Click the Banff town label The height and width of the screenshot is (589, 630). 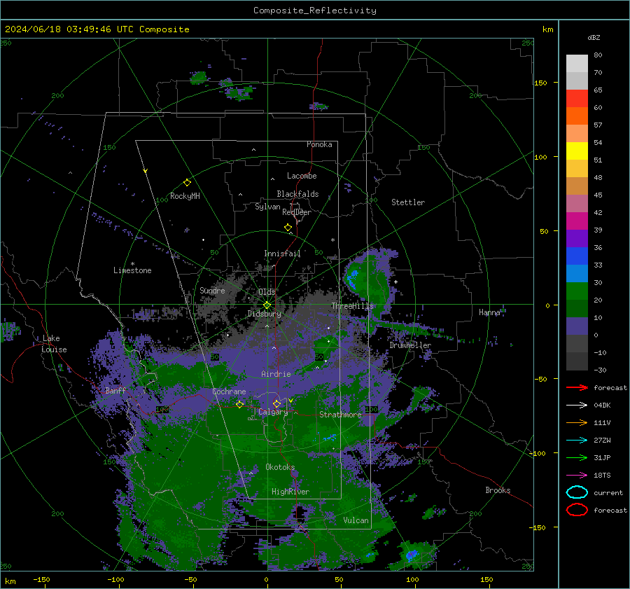click(115, 390)
